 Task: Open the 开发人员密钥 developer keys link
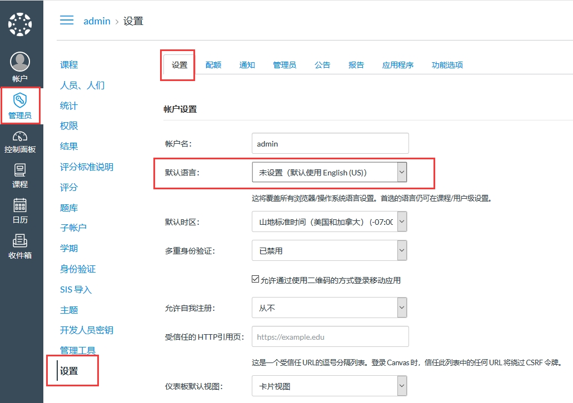pyautogui.click(x=87, y=330)
